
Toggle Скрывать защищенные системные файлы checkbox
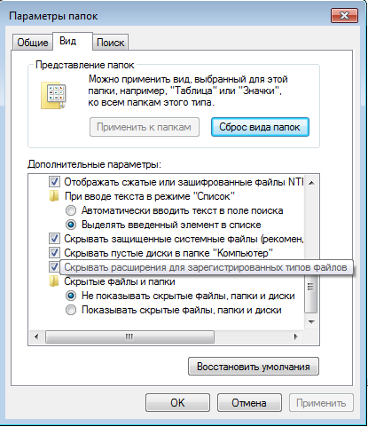[54, 239]
